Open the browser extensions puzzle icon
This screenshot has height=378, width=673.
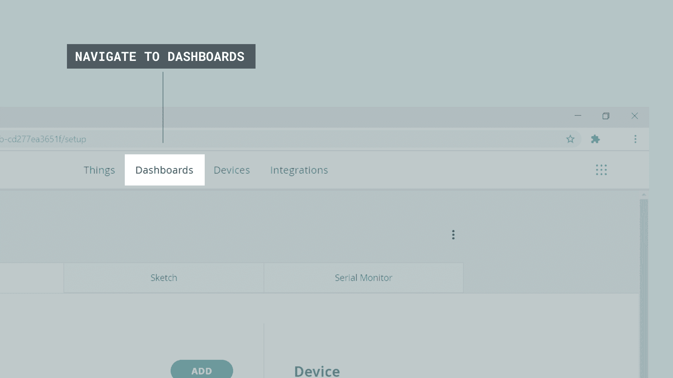[x=595, y=139]
